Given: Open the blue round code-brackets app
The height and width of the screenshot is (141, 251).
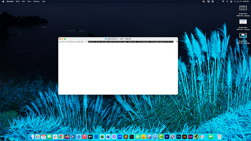Looking at the screenshot, I should click(x=155, y=137).
